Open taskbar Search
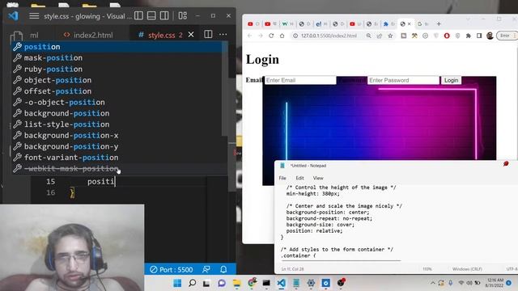The height and width of the screenshot is (291, 518). (192, 283)
